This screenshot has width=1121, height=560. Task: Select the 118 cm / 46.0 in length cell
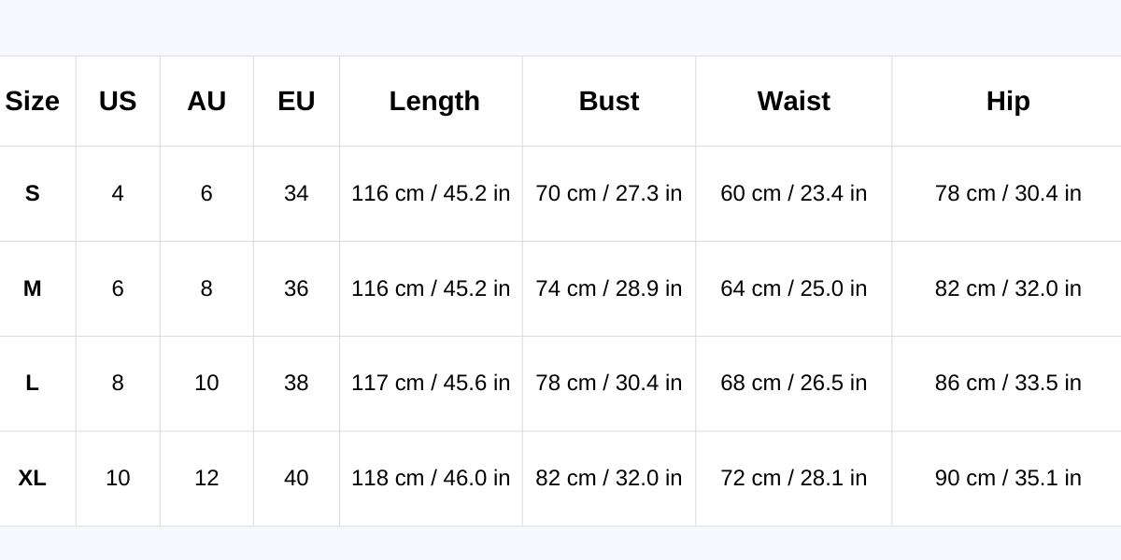(x=431, y=478)
